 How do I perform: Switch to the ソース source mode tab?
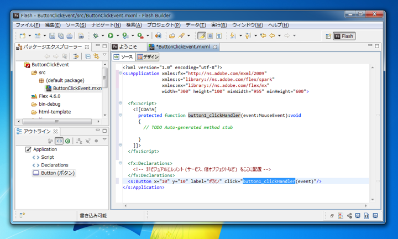(x=124, y=57)
